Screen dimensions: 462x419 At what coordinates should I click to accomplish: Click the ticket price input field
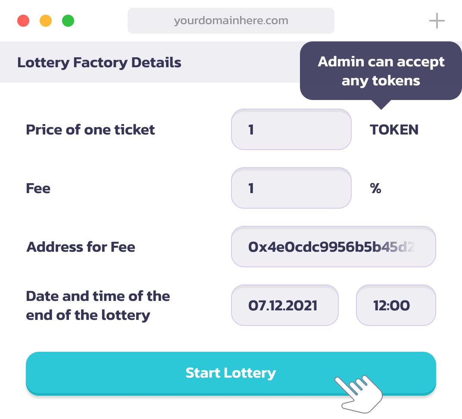tap(291, 130)
